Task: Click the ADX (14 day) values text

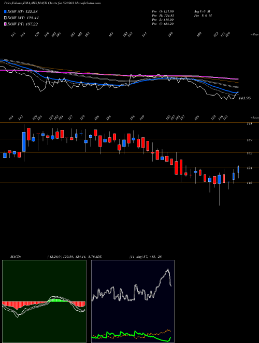Action: (145, 257)
